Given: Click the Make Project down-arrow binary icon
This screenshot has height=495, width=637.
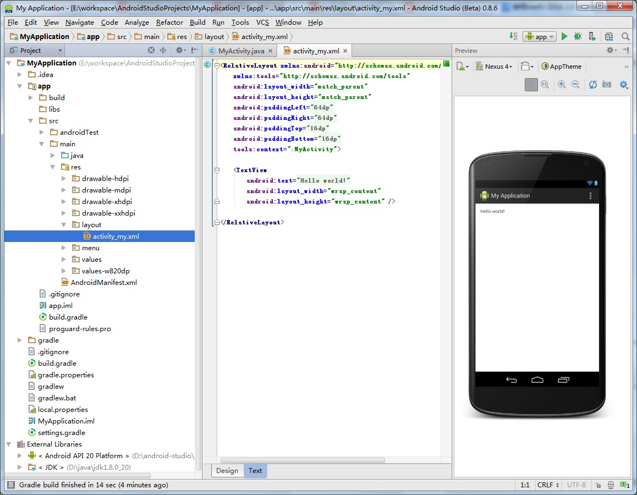Looking at the screenshot, I should pos(513,36).
